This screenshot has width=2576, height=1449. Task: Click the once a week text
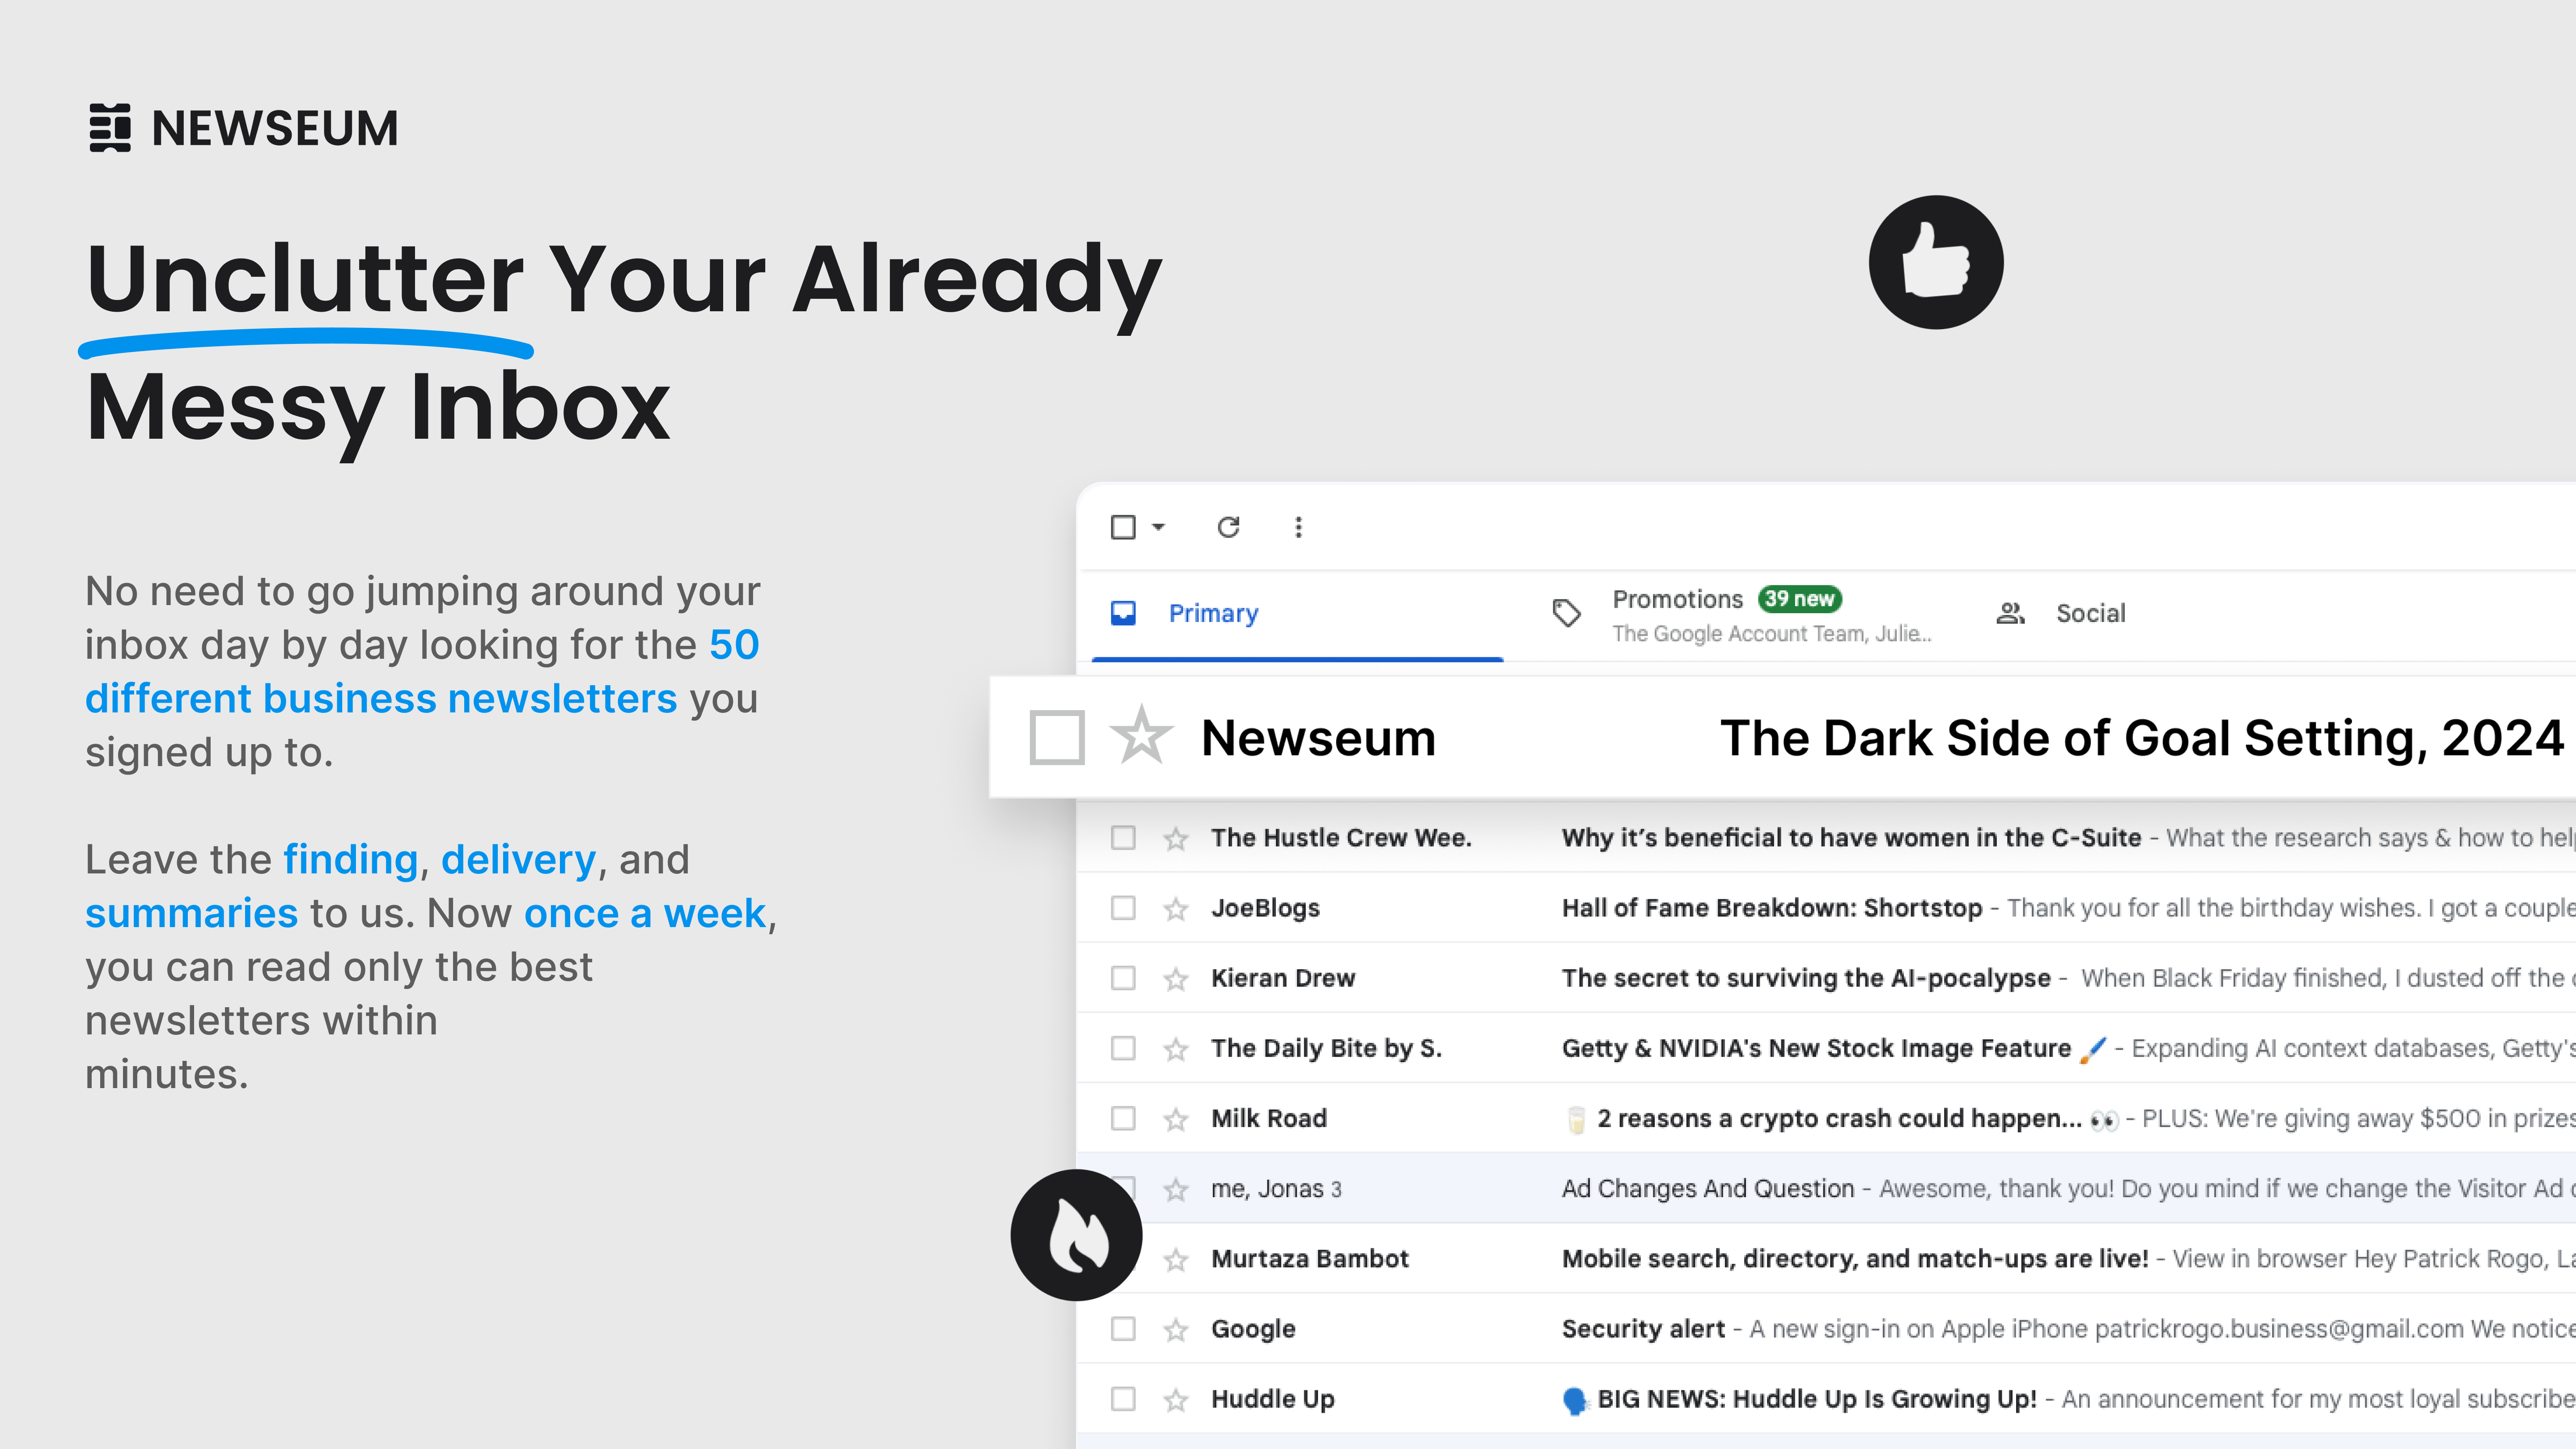click(x=645, y=914)
